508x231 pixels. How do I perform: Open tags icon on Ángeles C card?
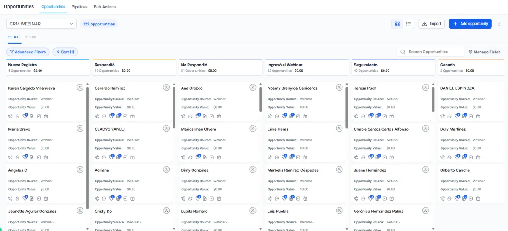[x=25, y=198]
